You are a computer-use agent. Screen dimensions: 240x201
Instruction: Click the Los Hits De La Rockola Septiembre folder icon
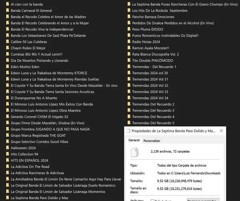[129, 10]
